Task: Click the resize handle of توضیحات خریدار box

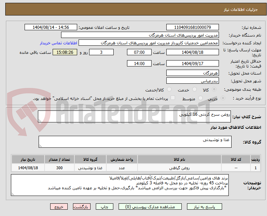Action: [x=13, y=194]
